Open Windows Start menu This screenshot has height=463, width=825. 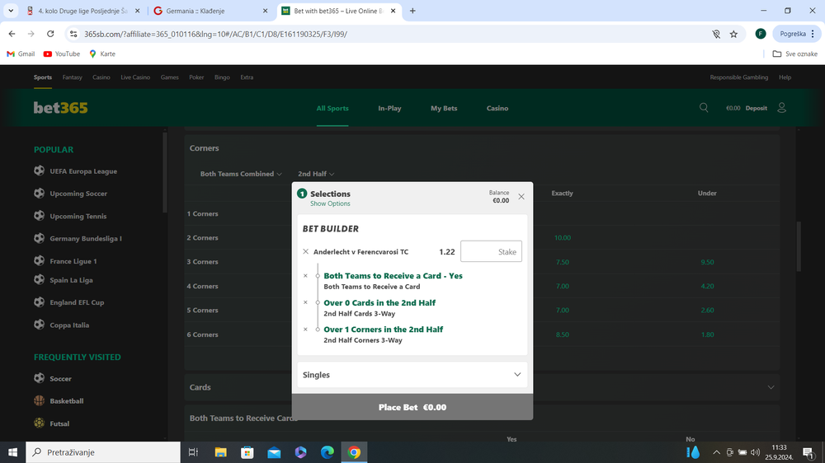12,452
